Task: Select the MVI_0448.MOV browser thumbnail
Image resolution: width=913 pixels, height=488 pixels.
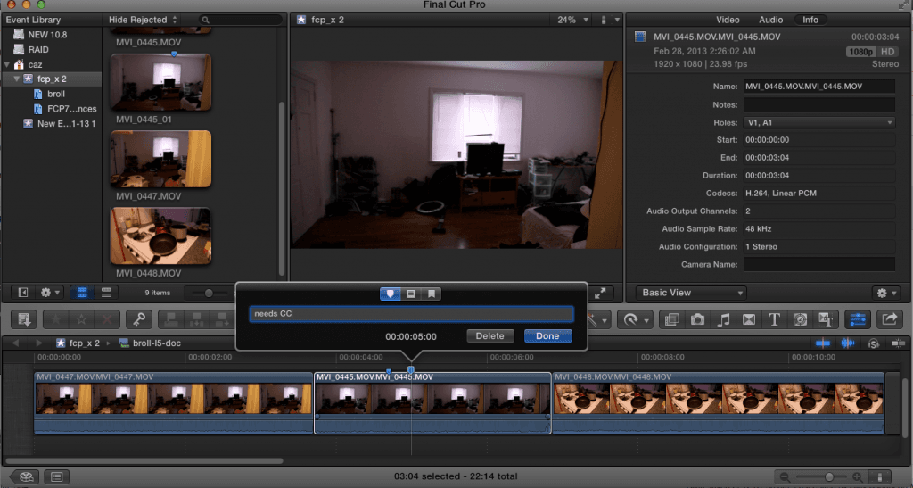Action: (x=160, y=236)
